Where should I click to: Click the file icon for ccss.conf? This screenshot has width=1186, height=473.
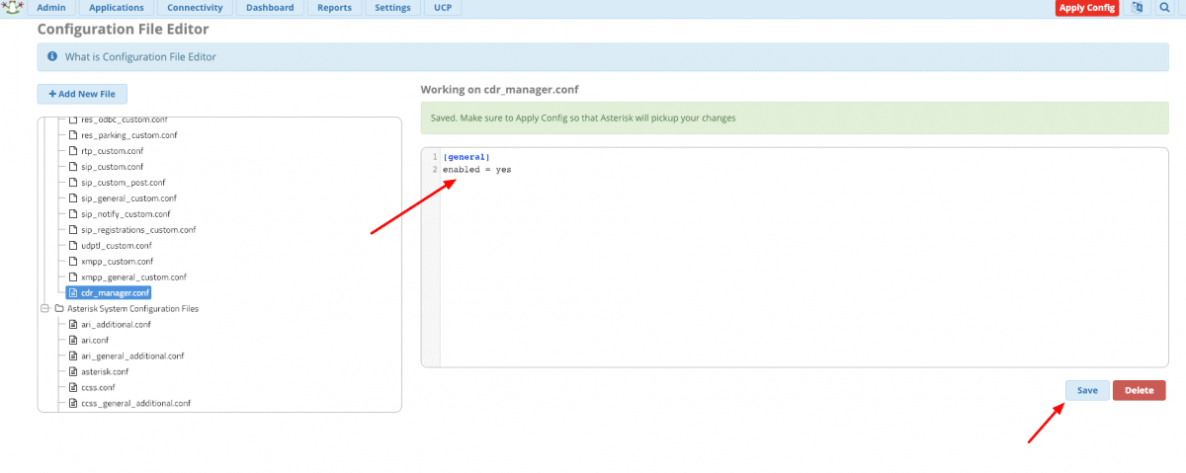click(x=72, y=388)
